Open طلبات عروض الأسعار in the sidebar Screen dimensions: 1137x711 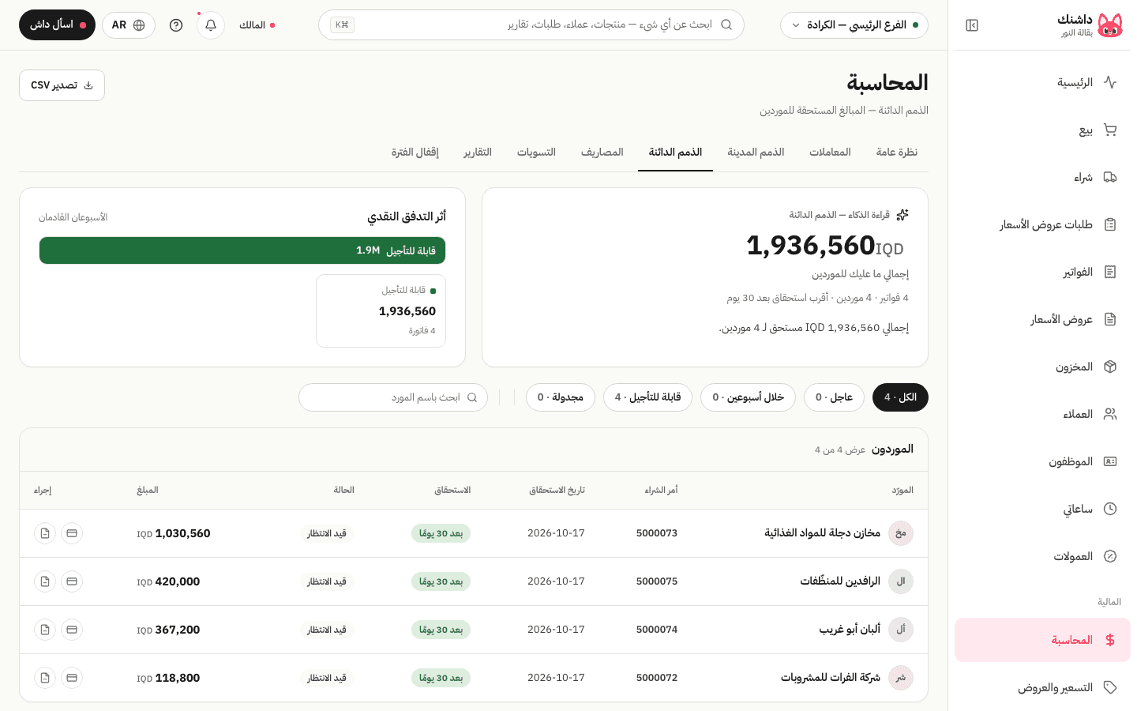point(1042,224)
